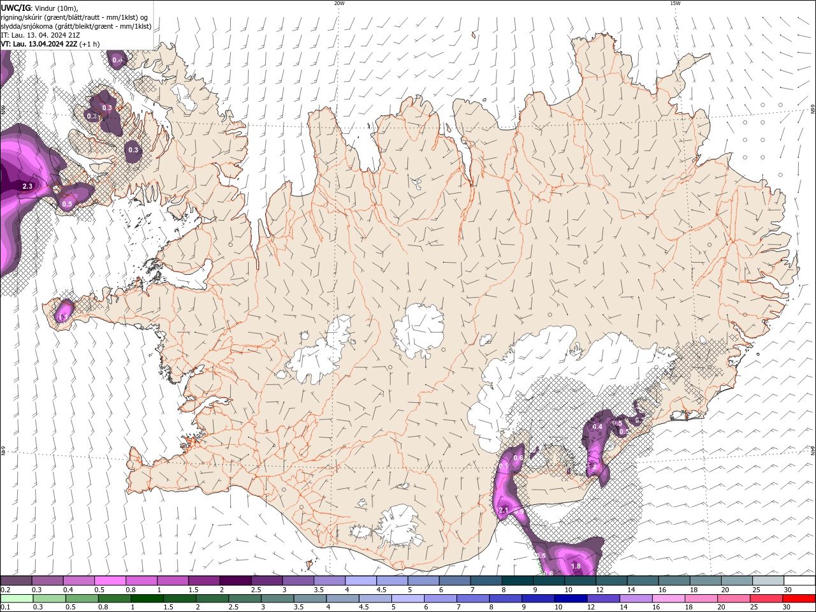The height and width of the screenshot is (612, 816).
Task: Select the blue rain-scale swatch between 8 and 9
Action: [x=505, y=599]
